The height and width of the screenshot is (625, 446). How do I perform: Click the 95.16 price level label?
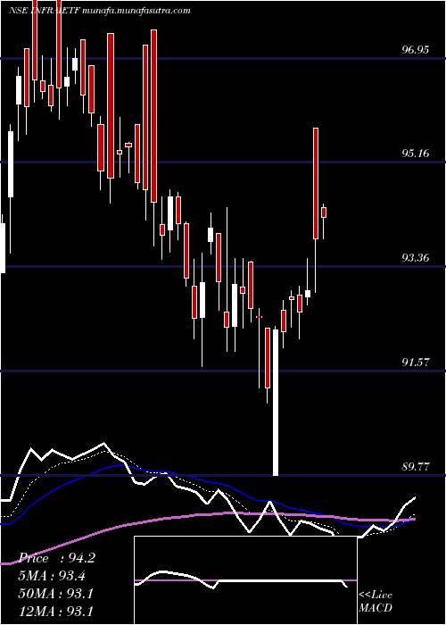tap(416, 154)
